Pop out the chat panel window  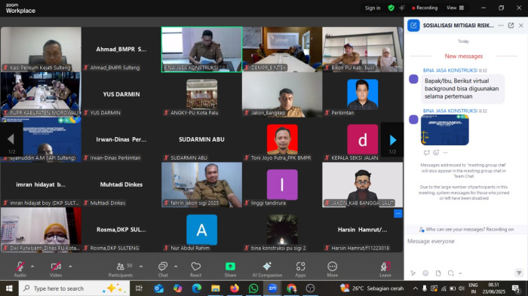point(511,25)
